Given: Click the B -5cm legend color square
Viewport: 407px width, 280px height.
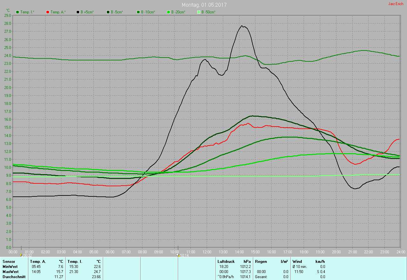Looking at the screenshot, I should coord(108,12).
